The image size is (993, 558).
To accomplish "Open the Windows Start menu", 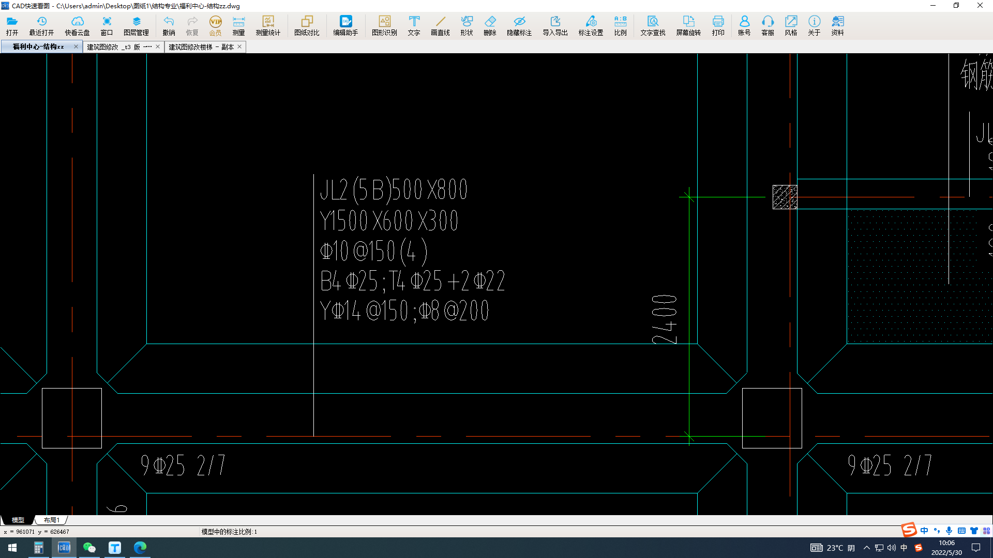I will [12, 548].
